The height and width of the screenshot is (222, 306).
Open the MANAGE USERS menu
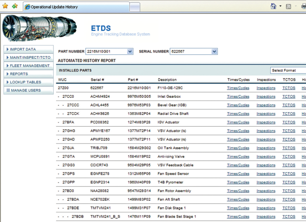tap(28, 90)
